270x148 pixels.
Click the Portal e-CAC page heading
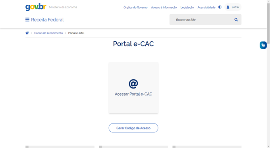point(133,44)
